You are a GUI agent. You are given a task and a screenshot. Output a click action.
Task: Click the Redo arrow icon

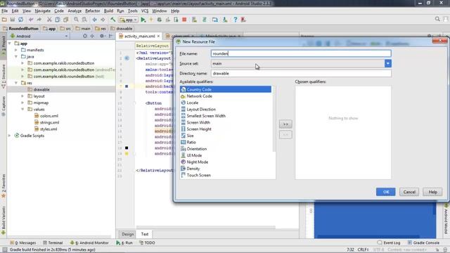[x=39, y=20]
